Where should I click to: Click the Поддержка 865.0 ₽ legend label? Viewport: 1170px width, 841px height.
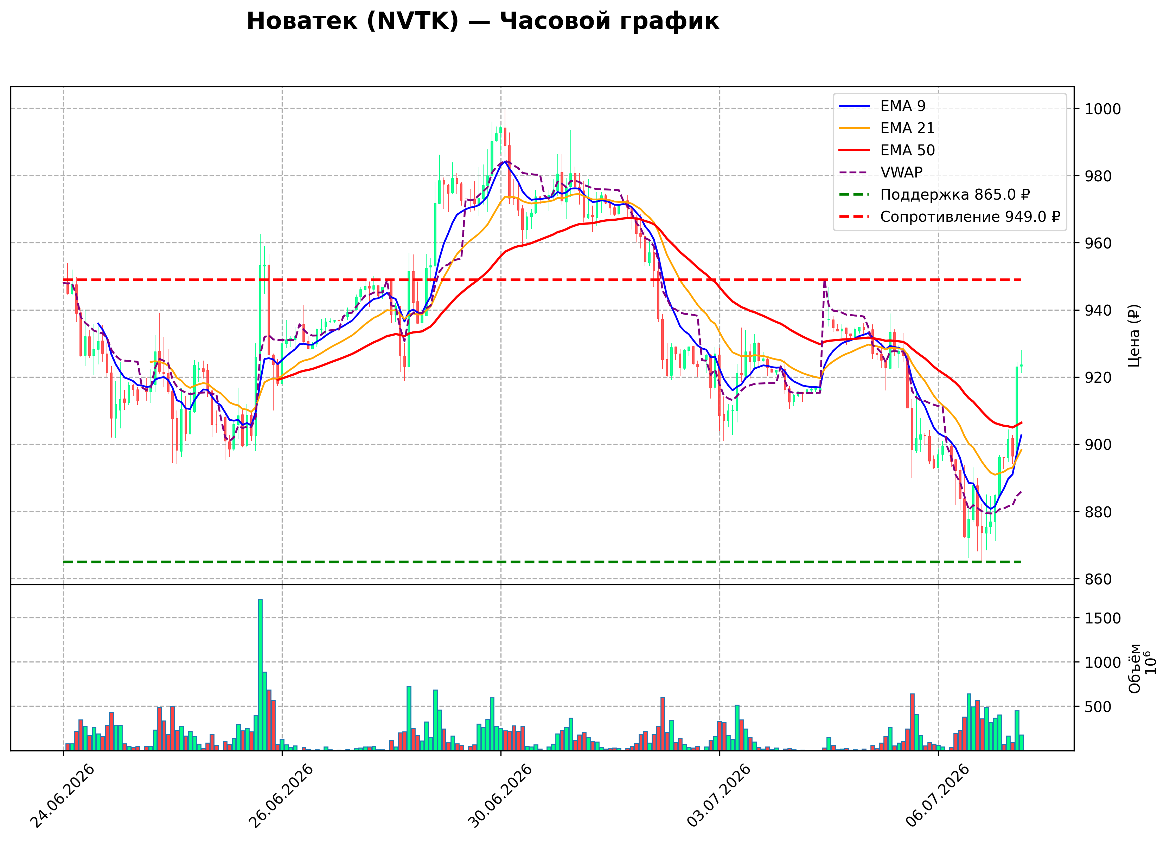[955, 194]
